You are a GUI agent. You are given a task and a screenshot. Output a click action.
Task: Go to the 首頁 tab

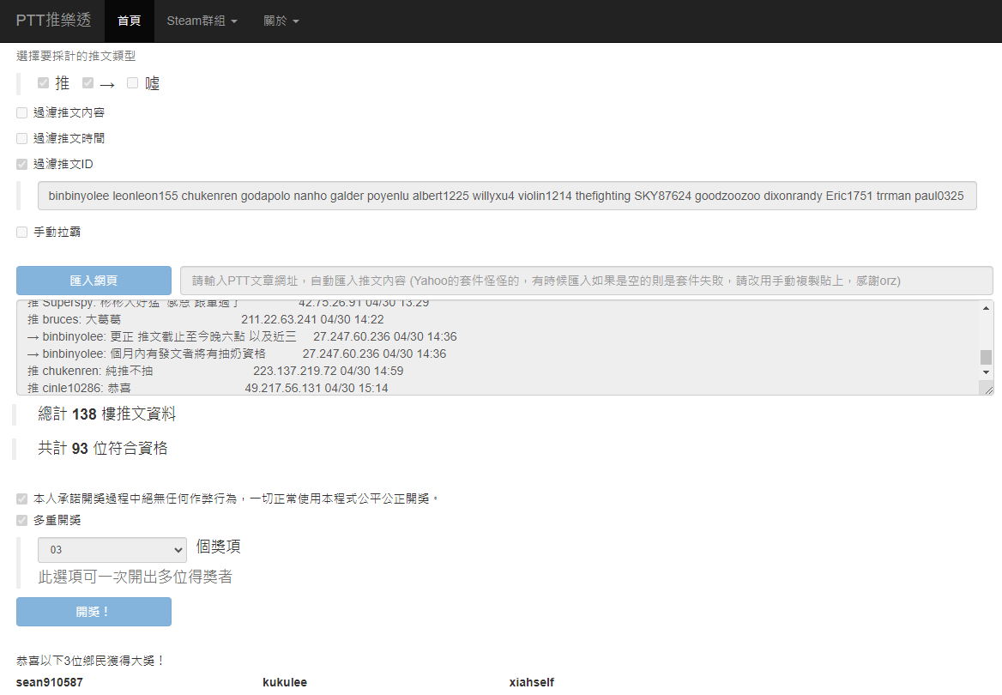tap(129, 21)
